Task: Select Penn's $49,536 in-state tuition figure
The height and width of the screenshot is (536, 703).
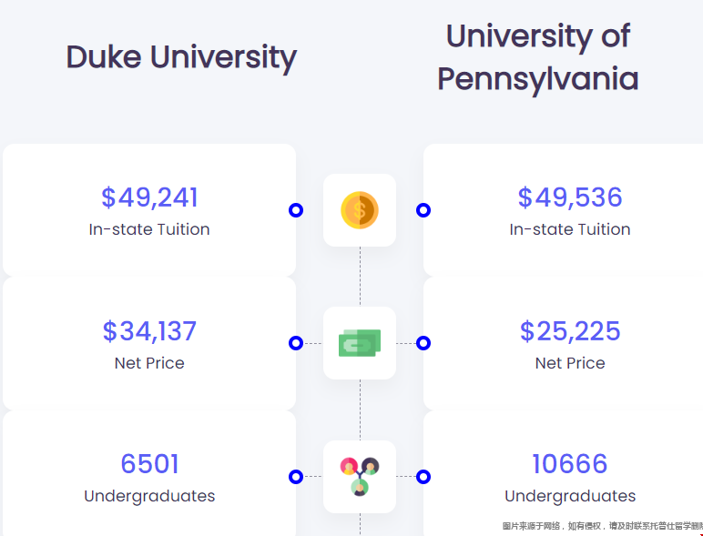Action: click(570, 197)
